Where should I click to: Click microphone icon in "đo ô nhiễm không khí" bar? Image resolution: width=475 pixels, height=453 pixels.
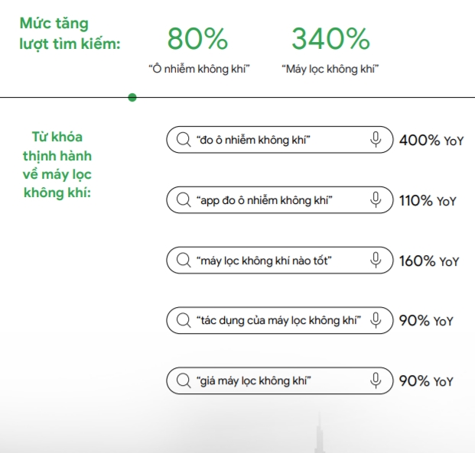coord(376,140)
